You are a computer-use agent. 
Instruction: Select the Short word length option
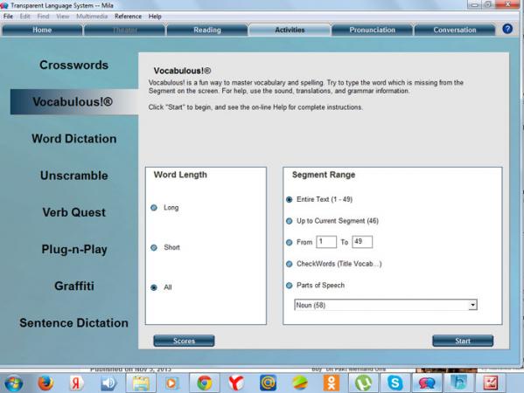[x=154, y=247]
